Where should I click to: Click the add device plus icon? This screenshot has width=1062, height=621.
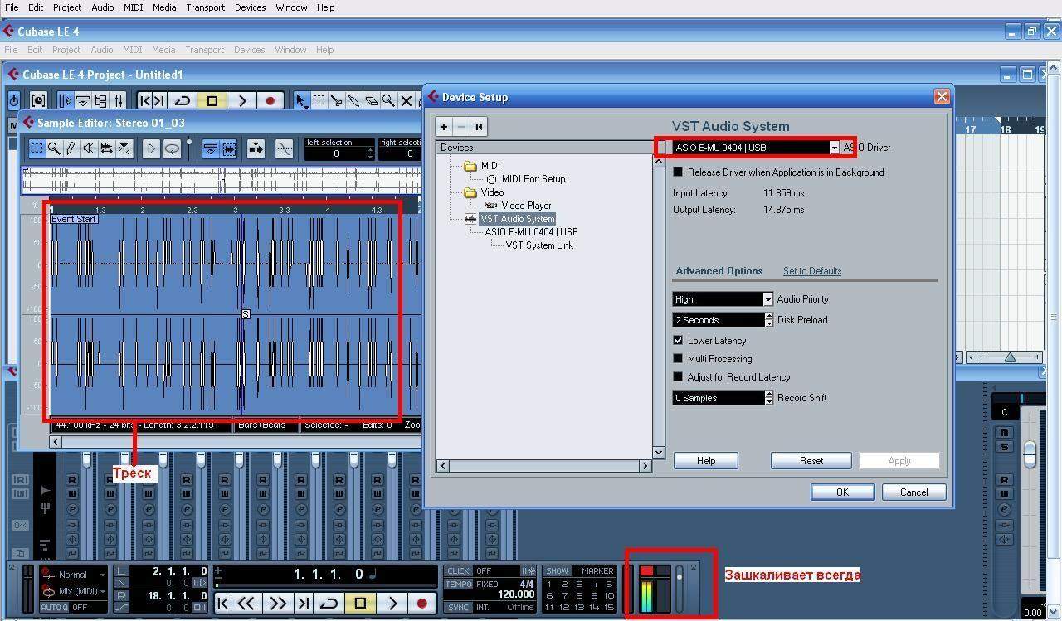click(x=444, y=126)
